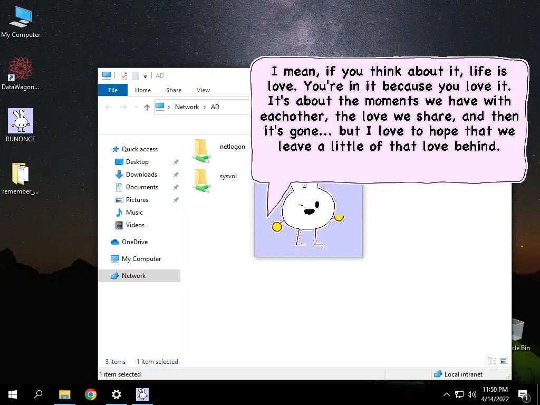This screenshot has width=540, height=405.
Task: Open the Recent locations dropdown
Action: [x=137, y=107]
